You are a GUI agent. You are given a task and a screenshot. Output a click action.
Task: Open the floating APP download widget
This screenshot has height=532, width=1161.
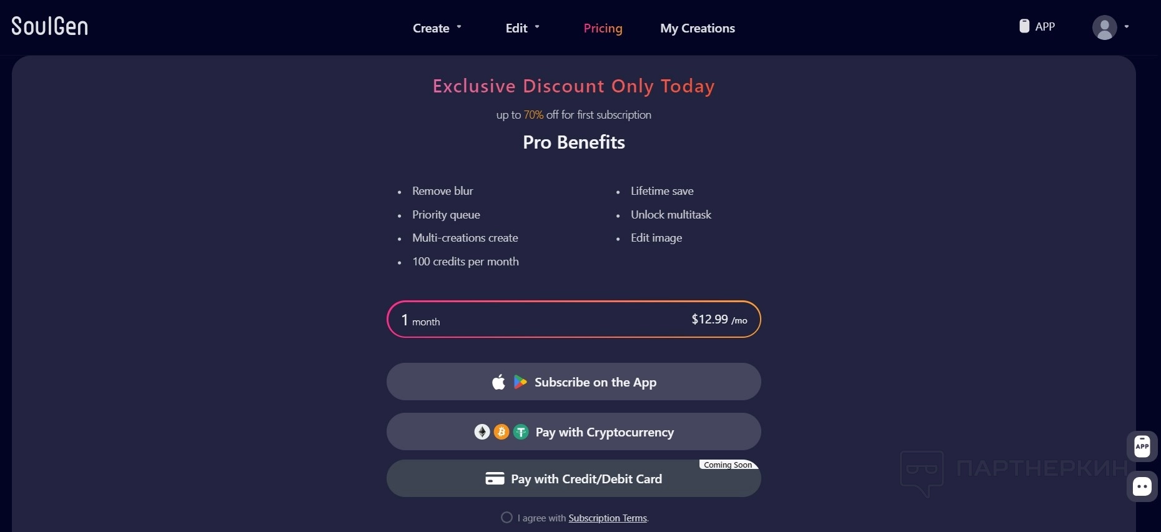point(1142,446)
